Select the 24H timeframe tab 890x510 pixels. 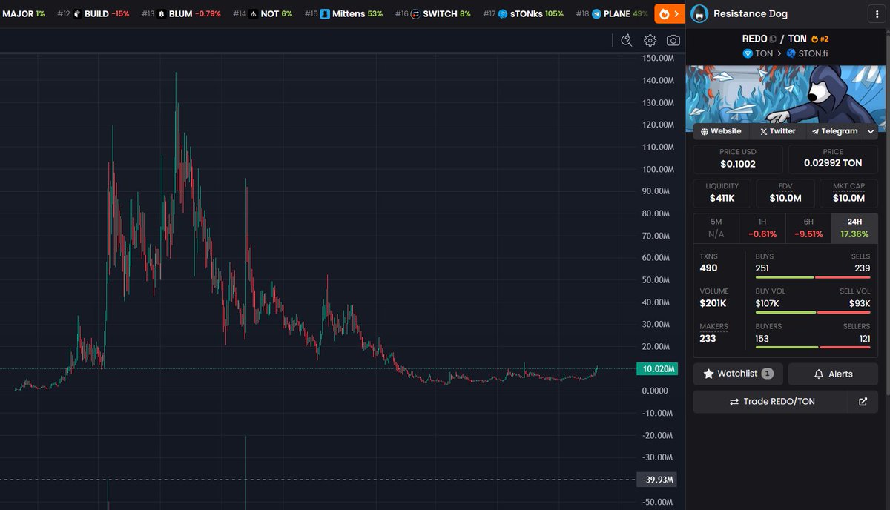pos(854,228)
